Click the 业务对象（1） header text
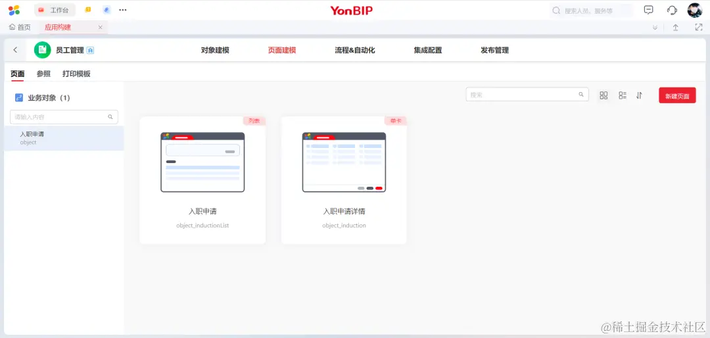710x338 pixels. [49, 97]
